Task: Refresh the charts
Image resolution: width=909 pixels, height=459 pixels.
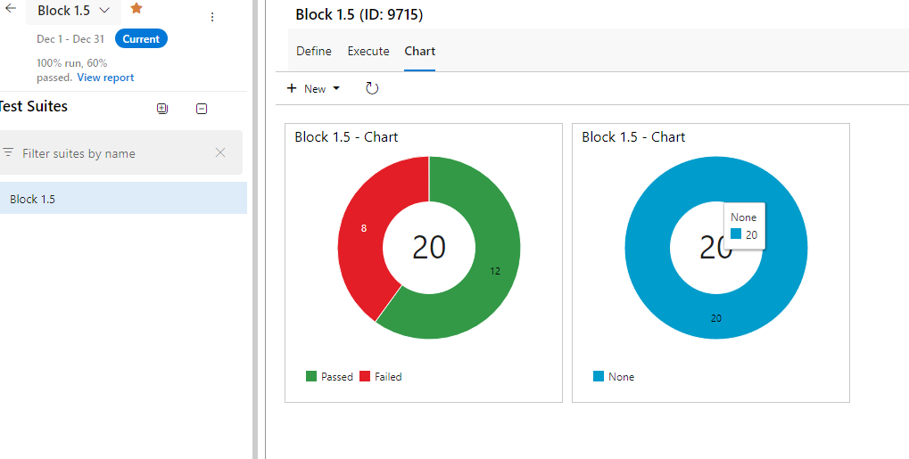Action: (372, 88)
